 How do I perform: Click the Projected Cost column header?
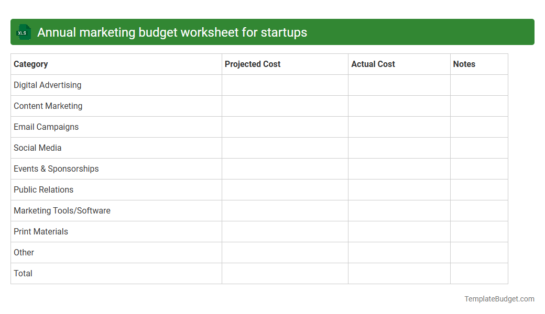coord(253,64)
